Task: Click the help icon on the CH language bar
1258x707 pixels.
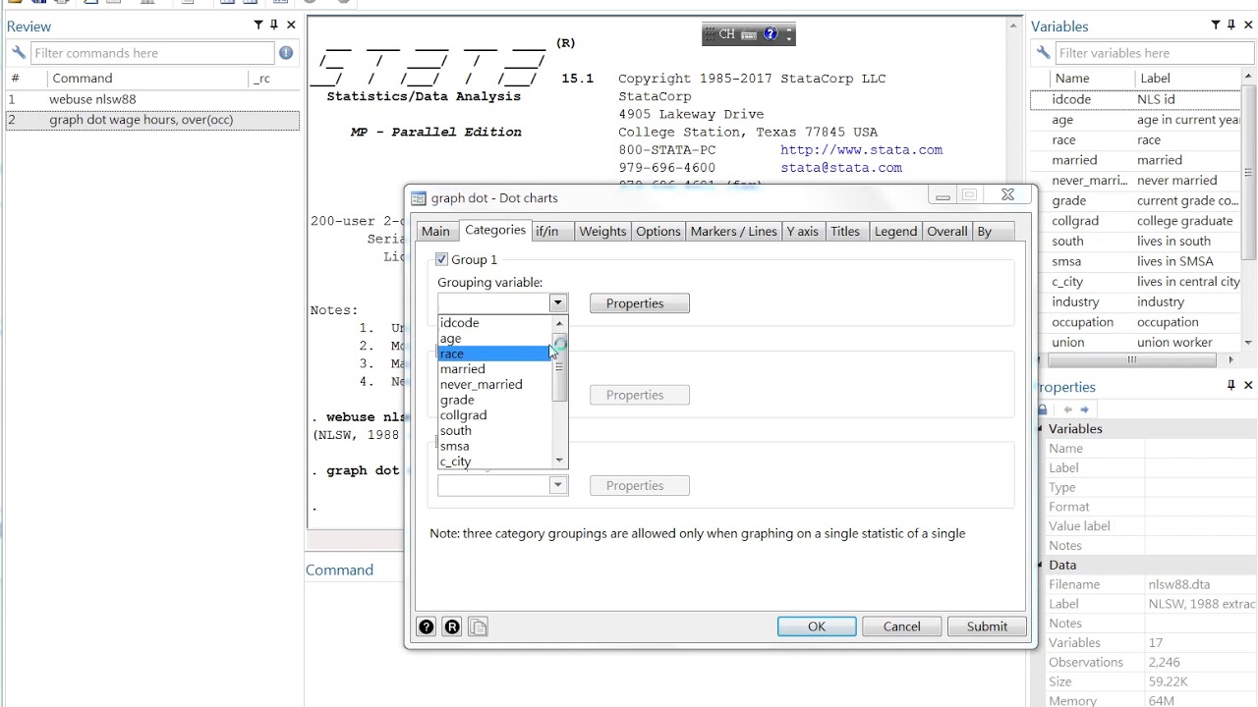Action: coord(771,34)
